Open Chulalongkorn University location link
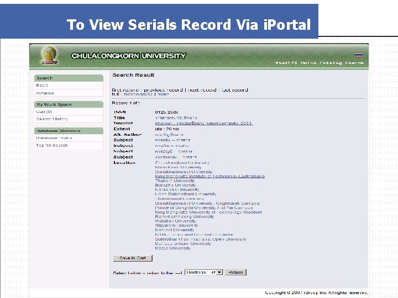Viewport: 398px width, 298px height. tap(182, 163)
